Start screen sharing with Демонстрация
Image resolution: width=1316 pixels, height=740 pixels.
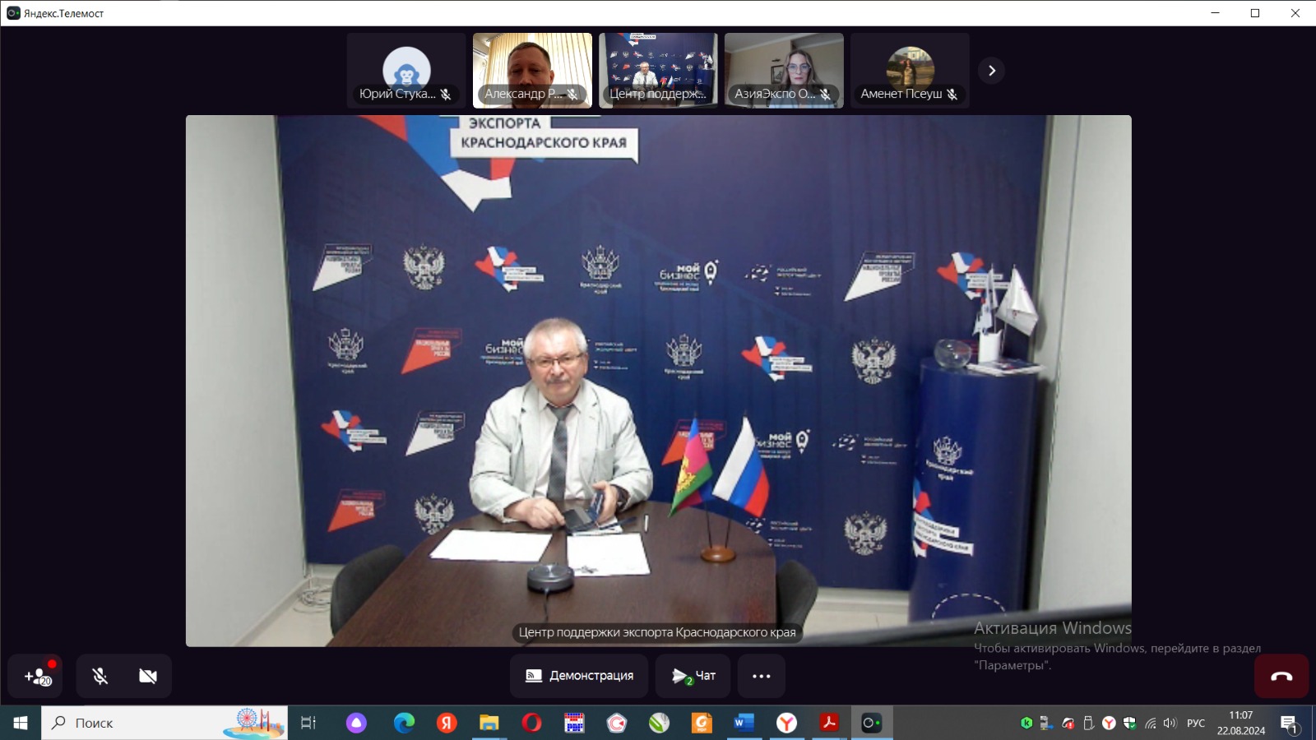(x=579, y=676)
